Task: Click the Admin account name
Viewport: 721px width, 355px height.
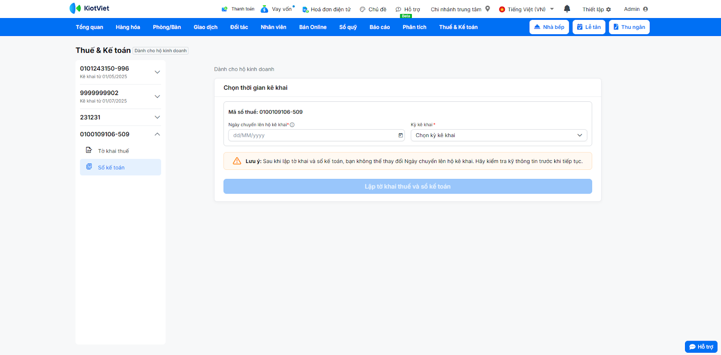Action: (632, 9)
